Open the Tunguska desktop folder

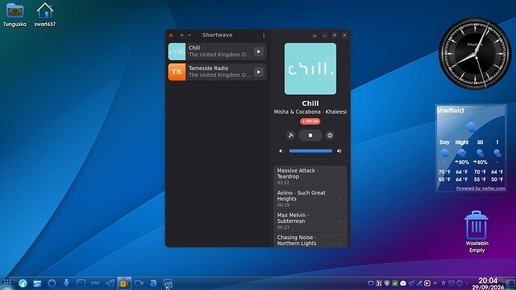(15, 15)
